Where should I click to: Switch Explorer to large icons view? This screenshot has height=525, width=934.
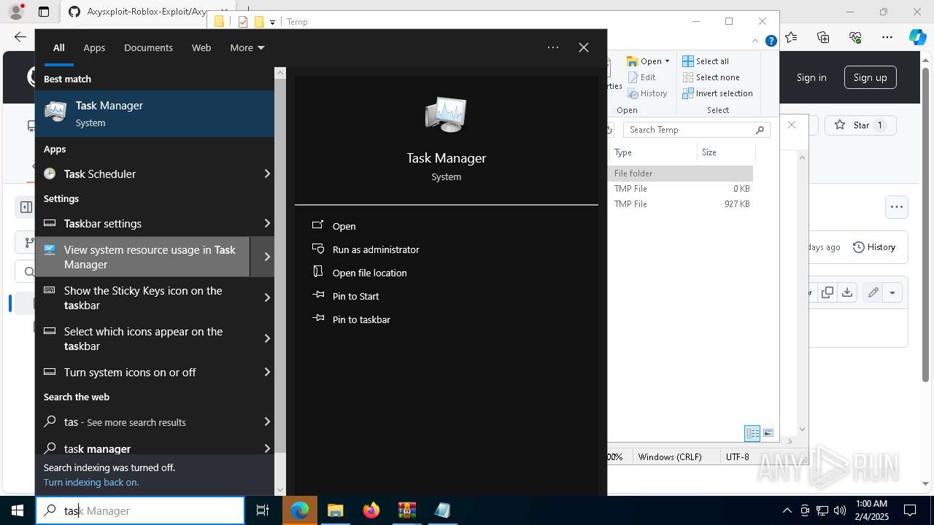tap(768, 433)
